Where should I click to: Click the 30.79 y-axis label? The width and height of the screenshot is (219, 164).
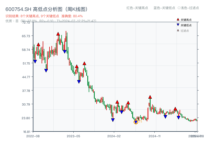26,104
